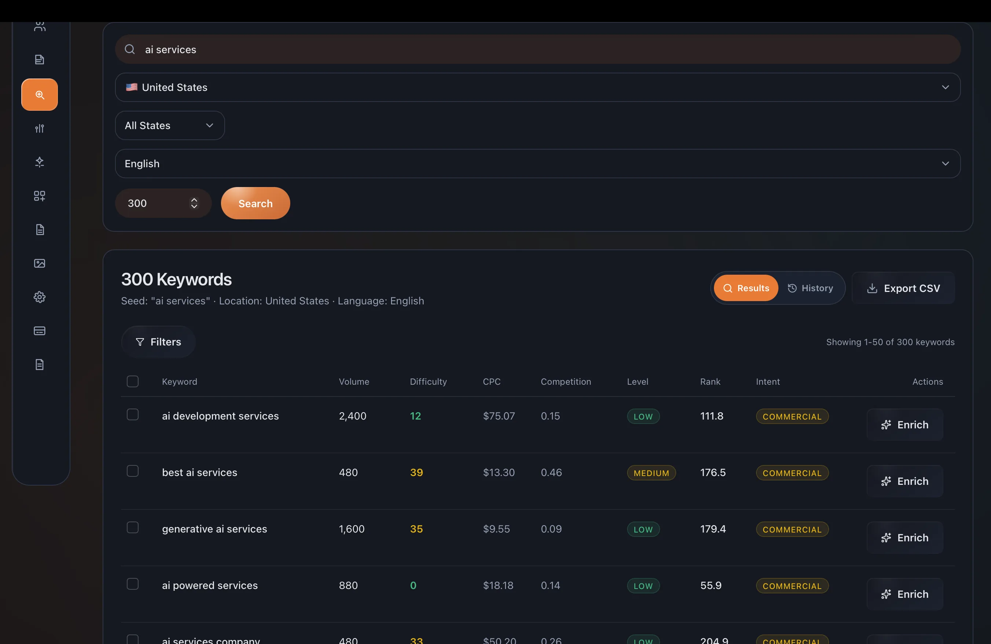Image resolution: width=991 pixels, height=644 pixels.
Task: Click sparkle icon on ai development services Enrich
Action: click(x=886, y=425)
